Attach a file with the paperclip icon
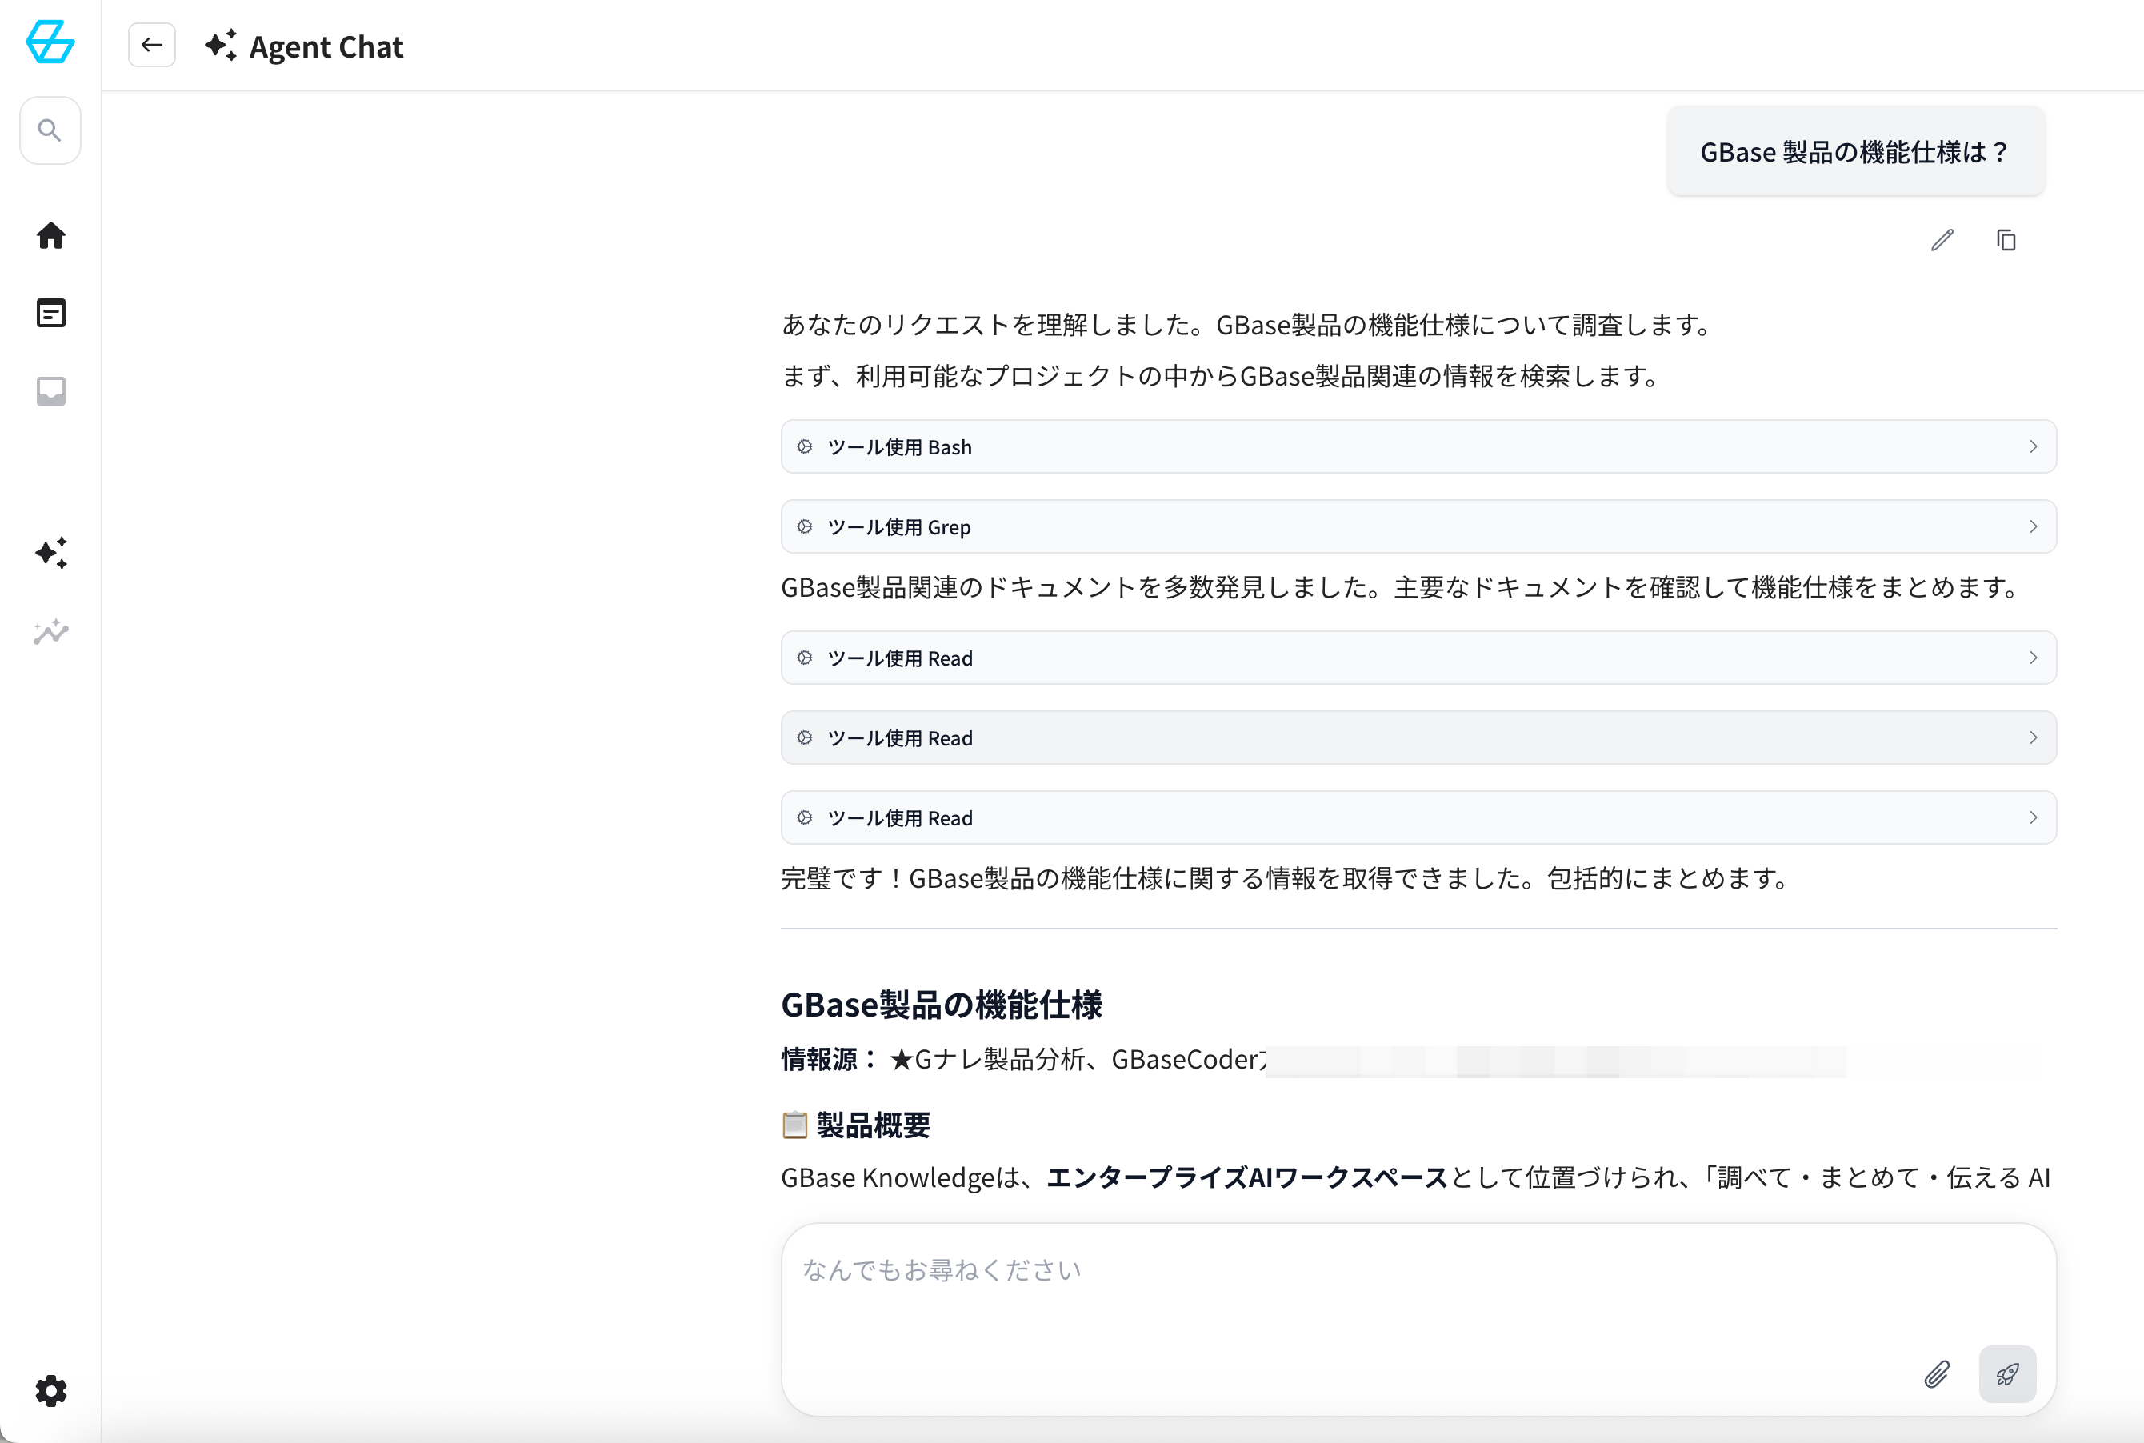 tap(1938, 1374)
